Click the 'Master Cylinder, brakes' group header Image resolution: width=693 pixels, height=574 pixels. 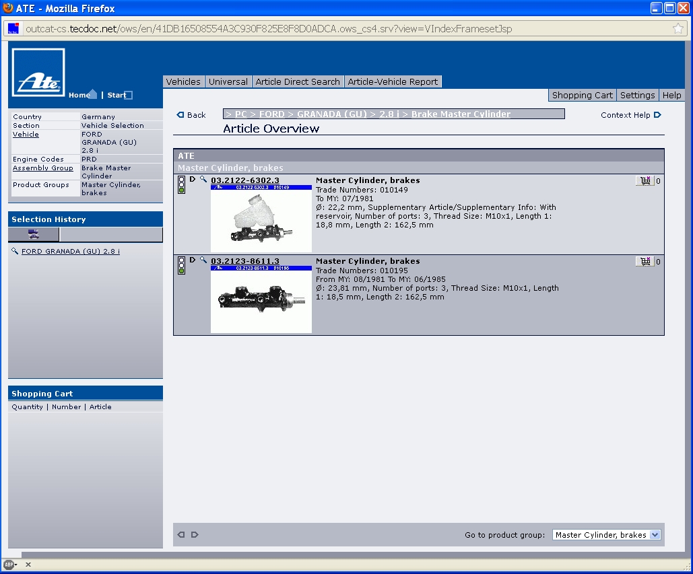[x=230, y=168]
